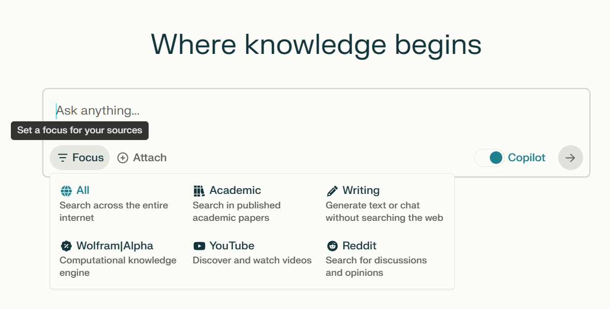Click the Copilot label text
This screenshot has width=610, height=309.
526,158
